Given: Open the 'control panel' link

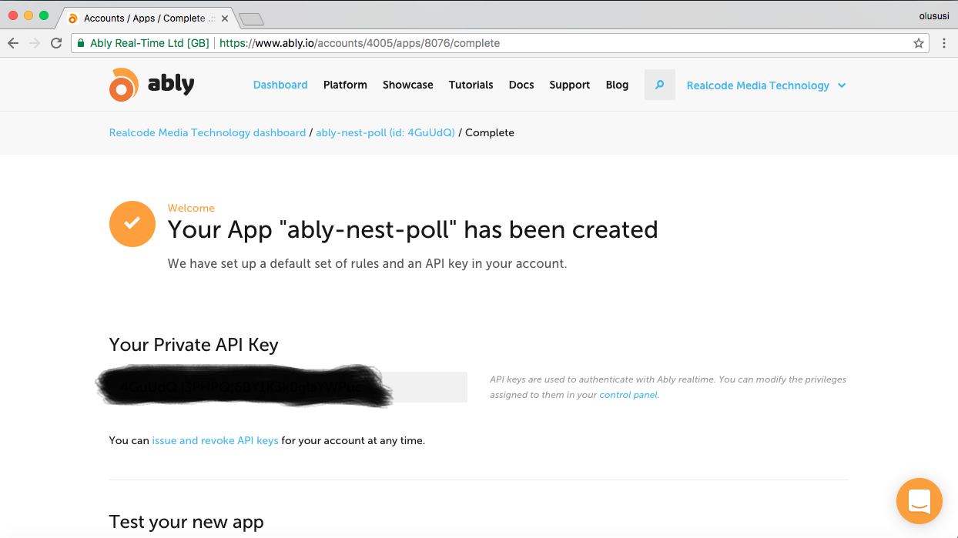Looking at the screenshot, I should [x=628, y=395].
